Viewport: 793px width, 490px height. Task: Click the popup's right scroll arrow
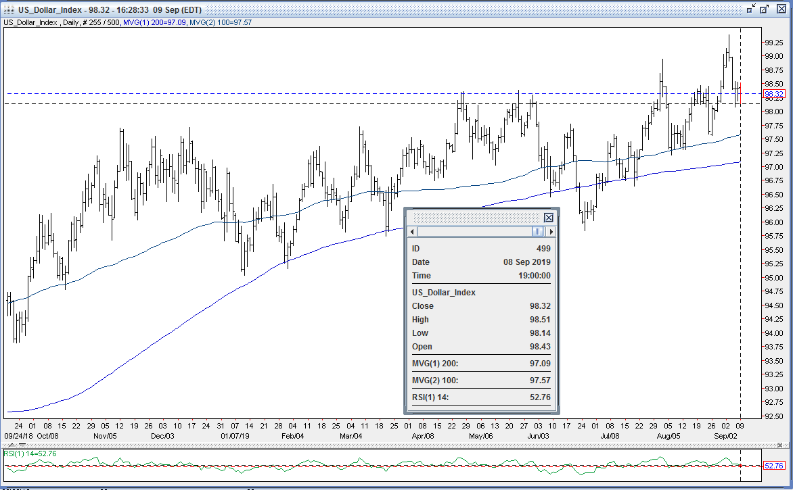tap(551, 231)
